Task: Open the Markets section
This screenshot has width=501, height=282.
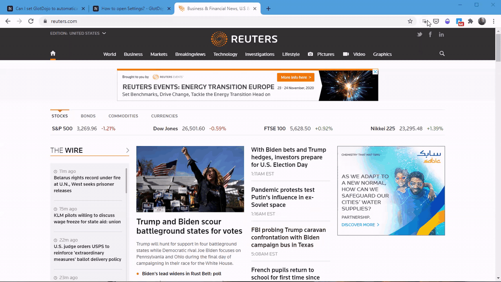Action: pyautogui.click(x=159, y=54)
